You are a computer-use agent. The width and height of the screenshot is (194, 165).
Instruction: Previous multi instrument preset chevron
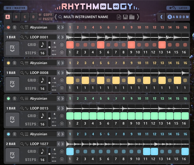56,17
